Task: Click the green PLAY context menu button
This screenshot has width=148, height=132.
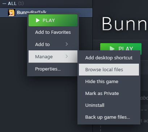Action: [x=53, y=20]
